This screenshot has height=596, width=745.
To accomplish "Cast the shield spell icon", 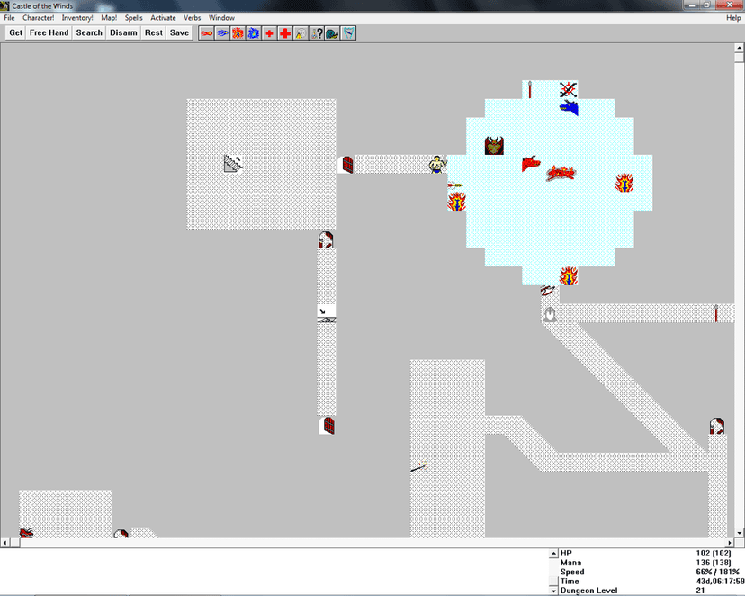I will coord(348,33).
